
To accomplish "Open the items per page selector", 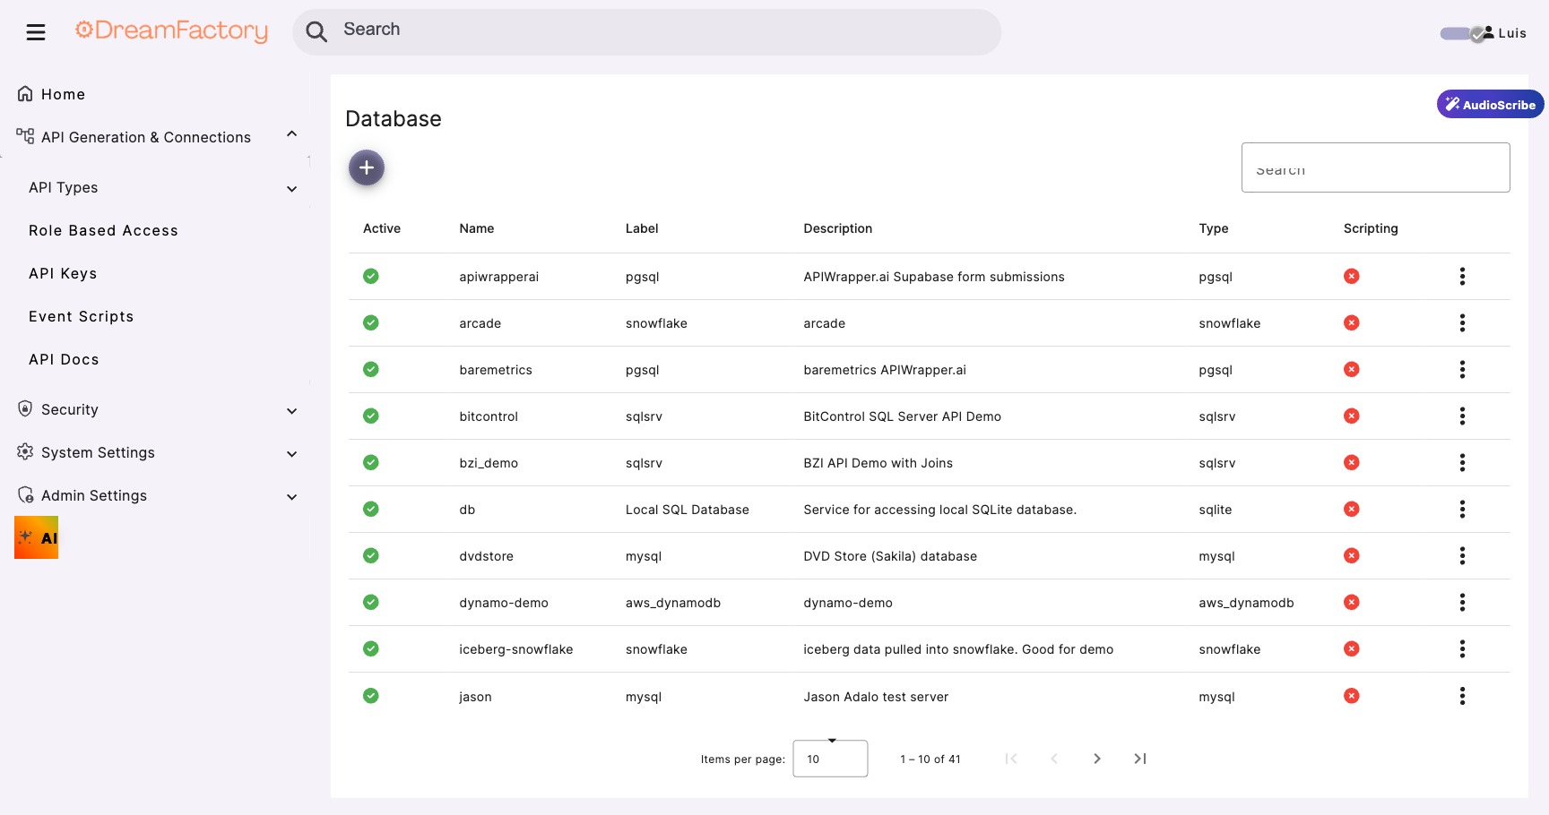I will click(x=829, y=759).
